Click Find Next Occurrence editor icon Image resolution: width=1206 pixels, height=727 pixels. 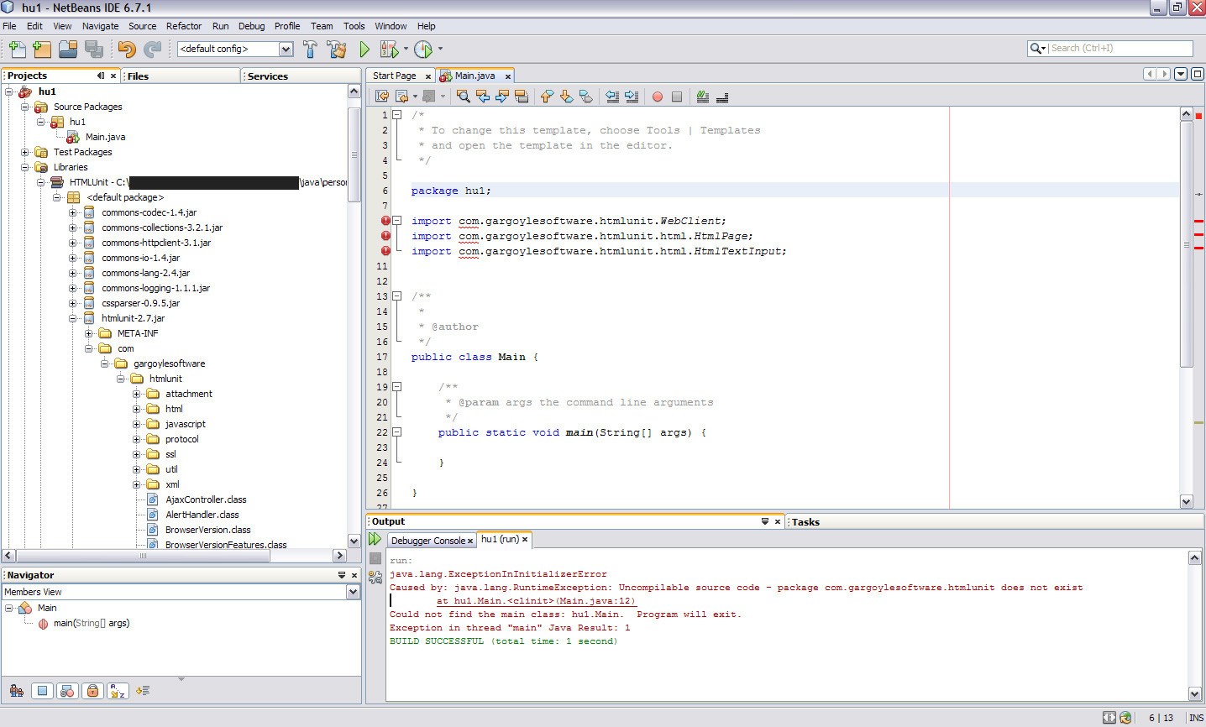tap(502, 97)
